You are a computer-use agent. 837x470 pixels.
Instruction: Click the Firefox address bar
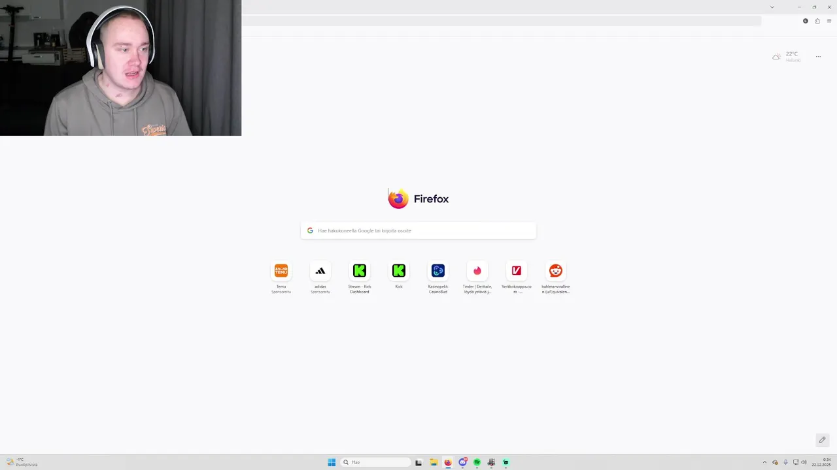(502, 21)
